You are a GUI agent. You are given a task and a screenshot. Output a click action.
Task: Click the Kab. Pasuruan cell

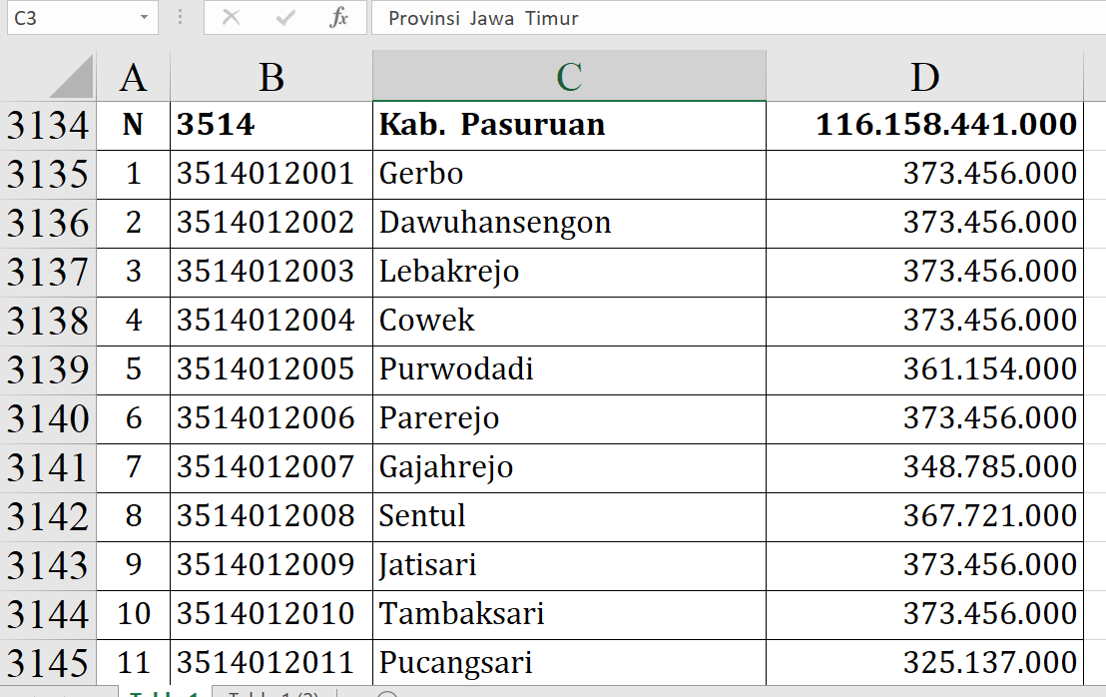pos(569,125)
